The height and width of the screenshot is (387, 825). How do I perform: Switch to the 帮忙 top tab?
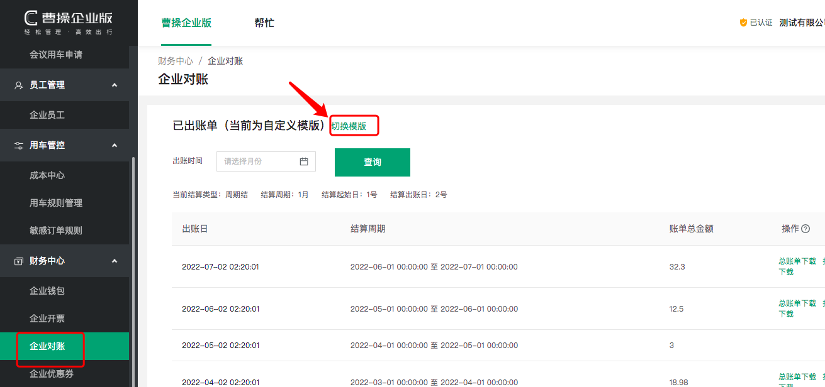coord(264,23)
